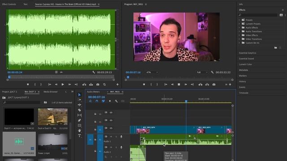This screenshot has width=287, height=161.
Task: Select the Hand tool
Action: (79, 131)
